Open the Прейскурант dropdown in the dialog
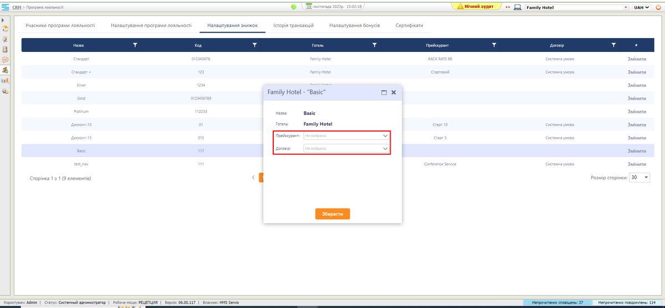 (x=346, y=135)
